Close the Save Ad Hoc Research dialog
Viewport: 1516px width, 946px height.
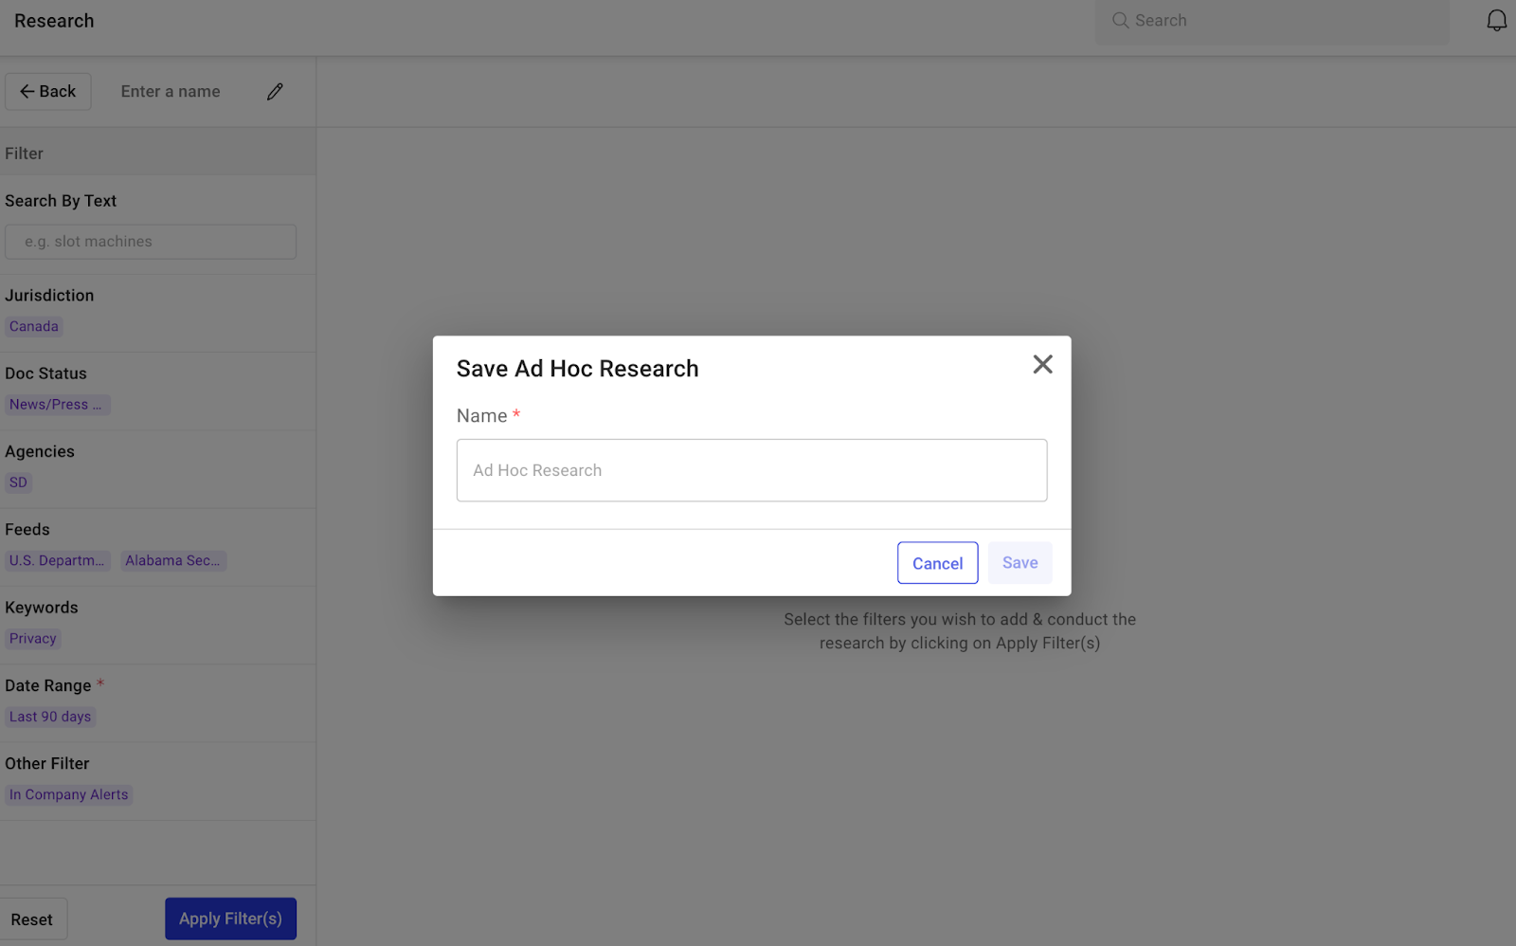[x=1042, y=364]
